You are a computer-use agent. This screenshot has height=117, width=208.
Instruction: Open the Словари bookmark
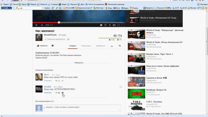tap(53, 4)
